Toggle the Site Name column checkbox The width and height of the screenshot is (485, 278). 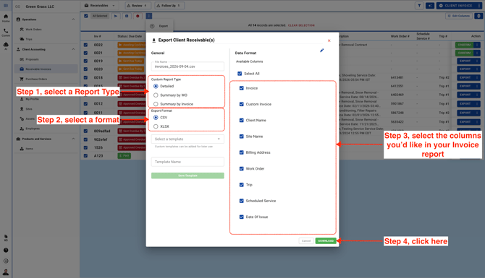point(242,136)
